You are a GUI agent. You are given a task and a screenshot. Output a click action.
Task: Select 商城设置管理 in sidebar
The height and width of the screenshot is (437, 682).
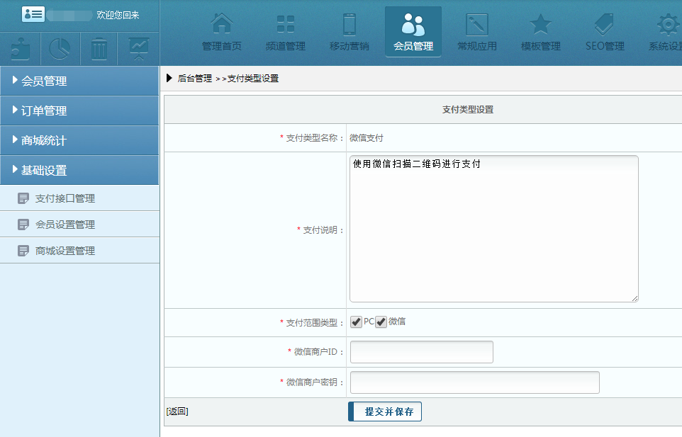tap(65, 251)
